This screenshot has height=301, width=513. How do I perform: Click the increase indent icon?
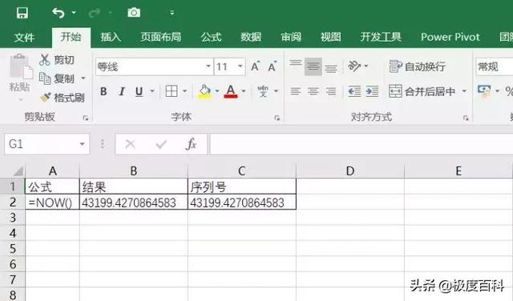[x=372, y=91]
